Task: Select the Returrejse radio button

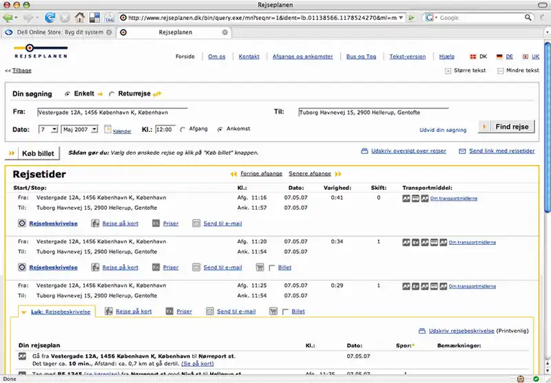Action: click(x=112, y=94)
